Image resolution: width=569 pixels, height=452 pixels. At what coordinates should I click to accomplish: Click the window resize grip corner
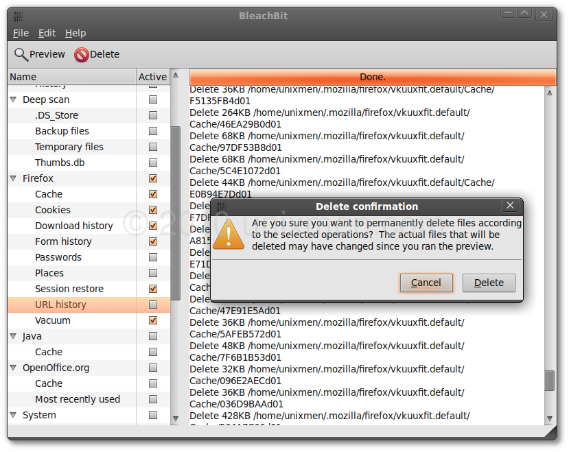[551, 433]
